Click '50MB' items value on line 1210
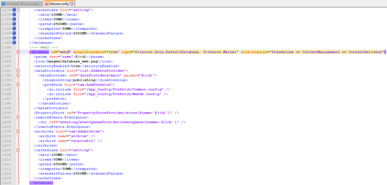Screen dimensions: 387x185 [57, 160]
